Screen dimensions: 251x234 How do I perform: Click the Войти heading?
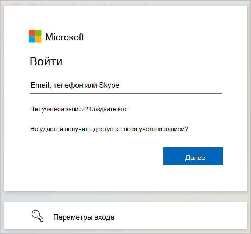(46, 61)
